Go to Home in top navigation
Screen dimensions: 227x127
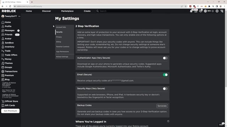pos(29,11)
